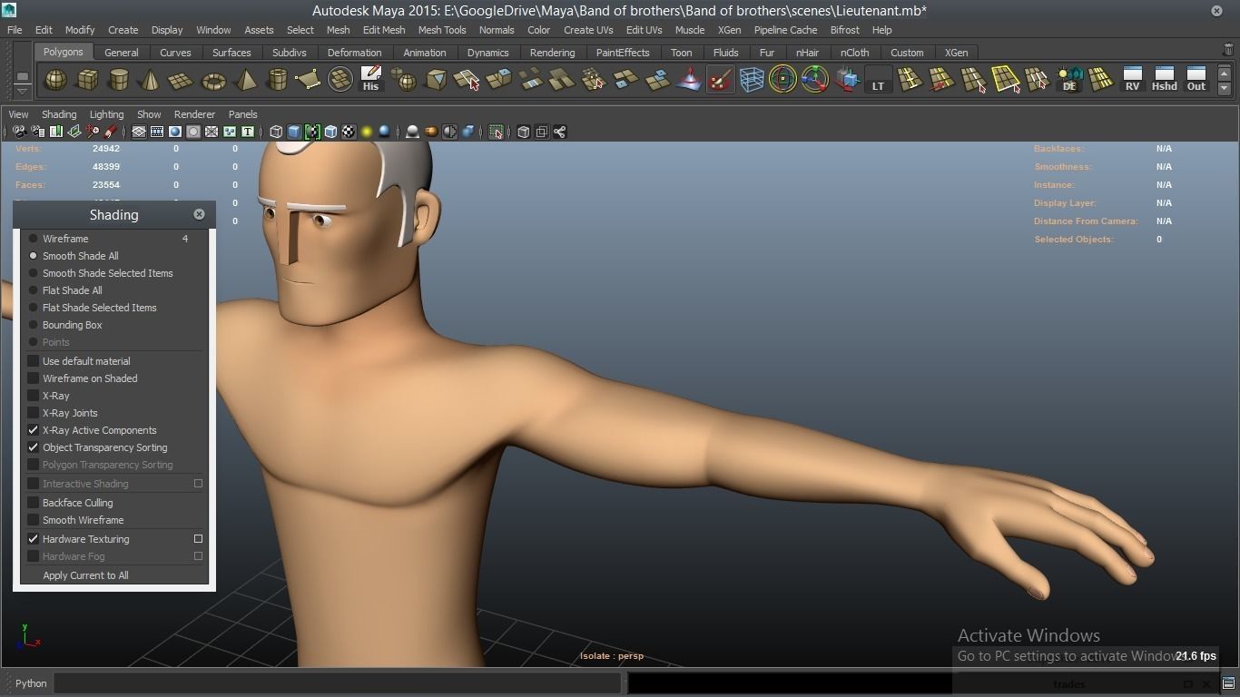Open the Create UVs menu
This screenshot has height=697, width=1240.
tap(588, 30)
